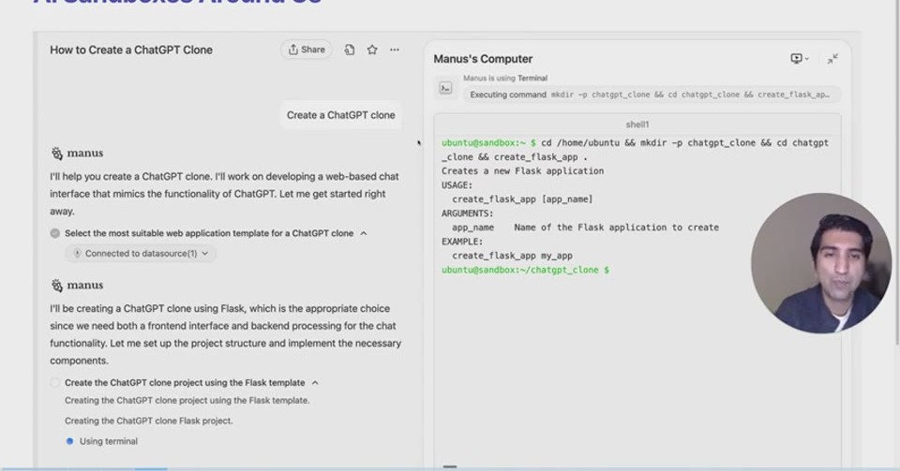Click 'Create a ChatGPT clone' message bubble
The width and height of the screenshot is (900, 471).
341,115
